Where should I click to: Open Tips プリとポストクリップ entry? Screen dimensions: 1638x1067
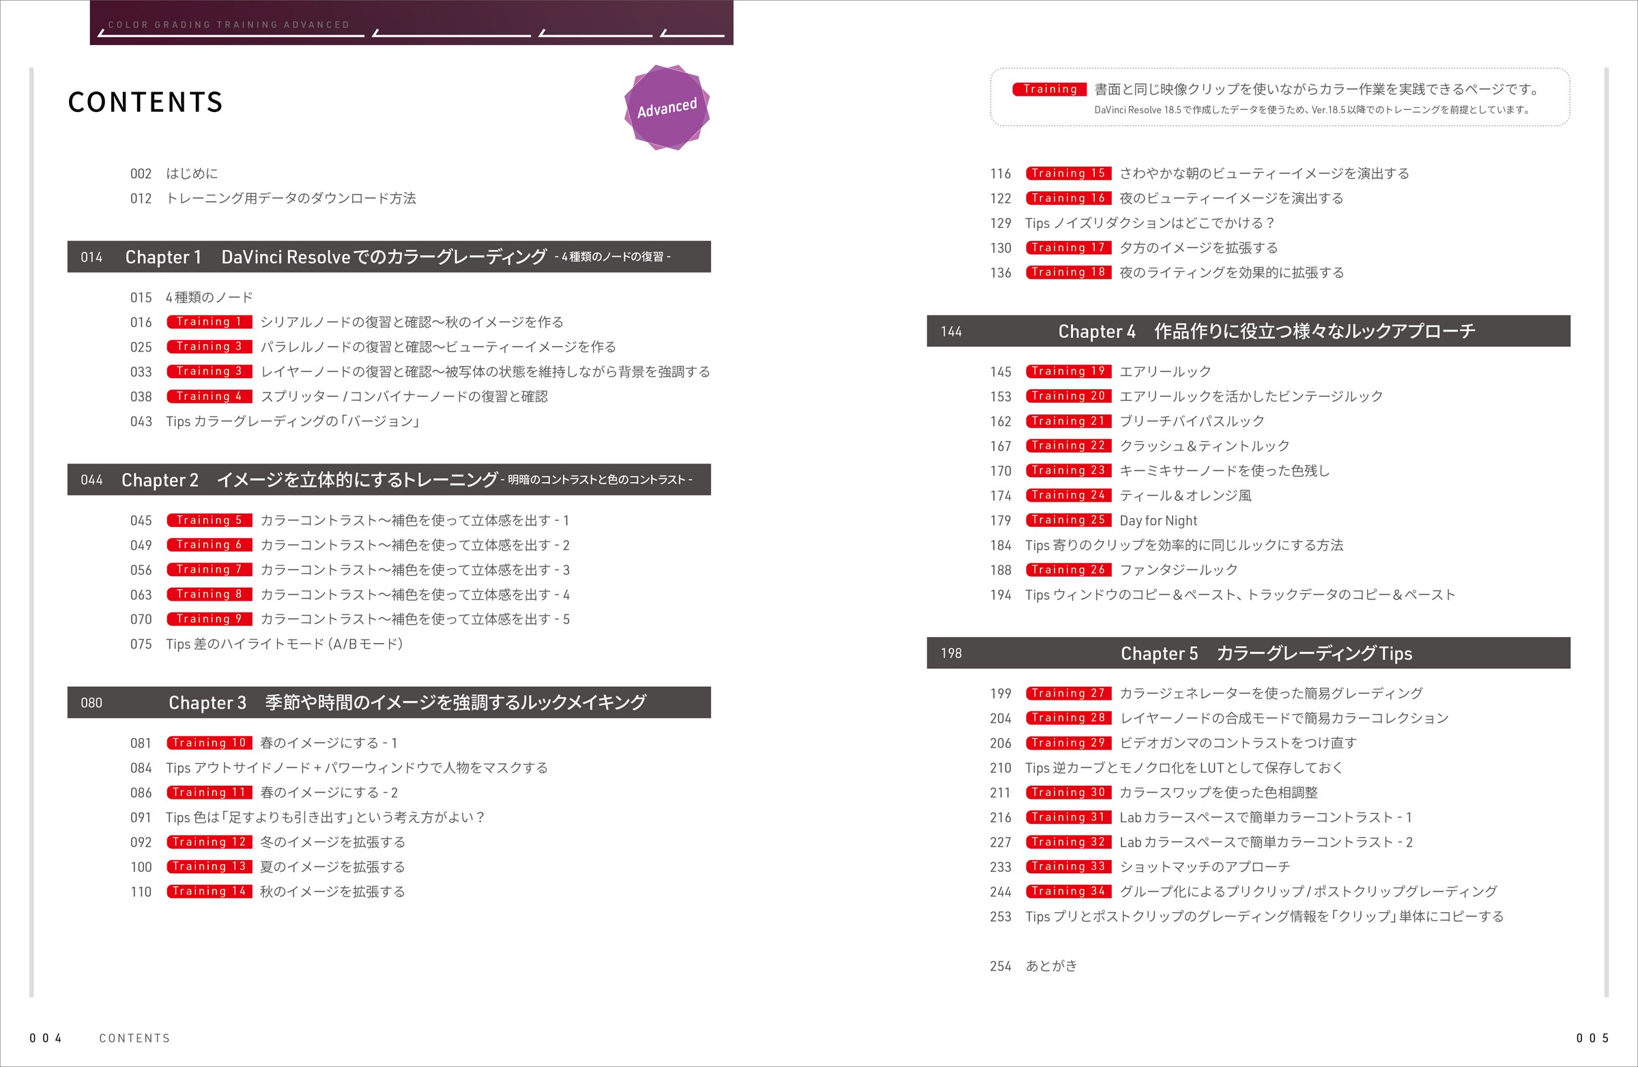click(x=1247, y=916)
